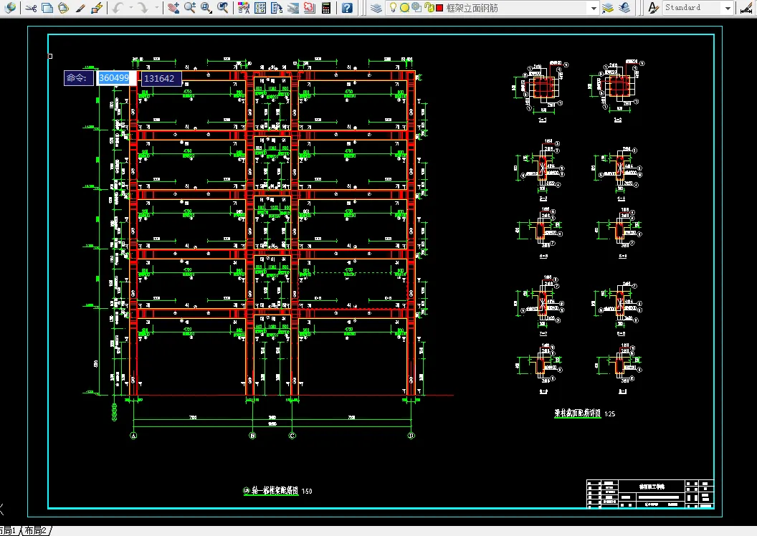757x536 pixels.
Task: Expand the 框架立面钢筋 layer dropdown
Action: point(594,8)
